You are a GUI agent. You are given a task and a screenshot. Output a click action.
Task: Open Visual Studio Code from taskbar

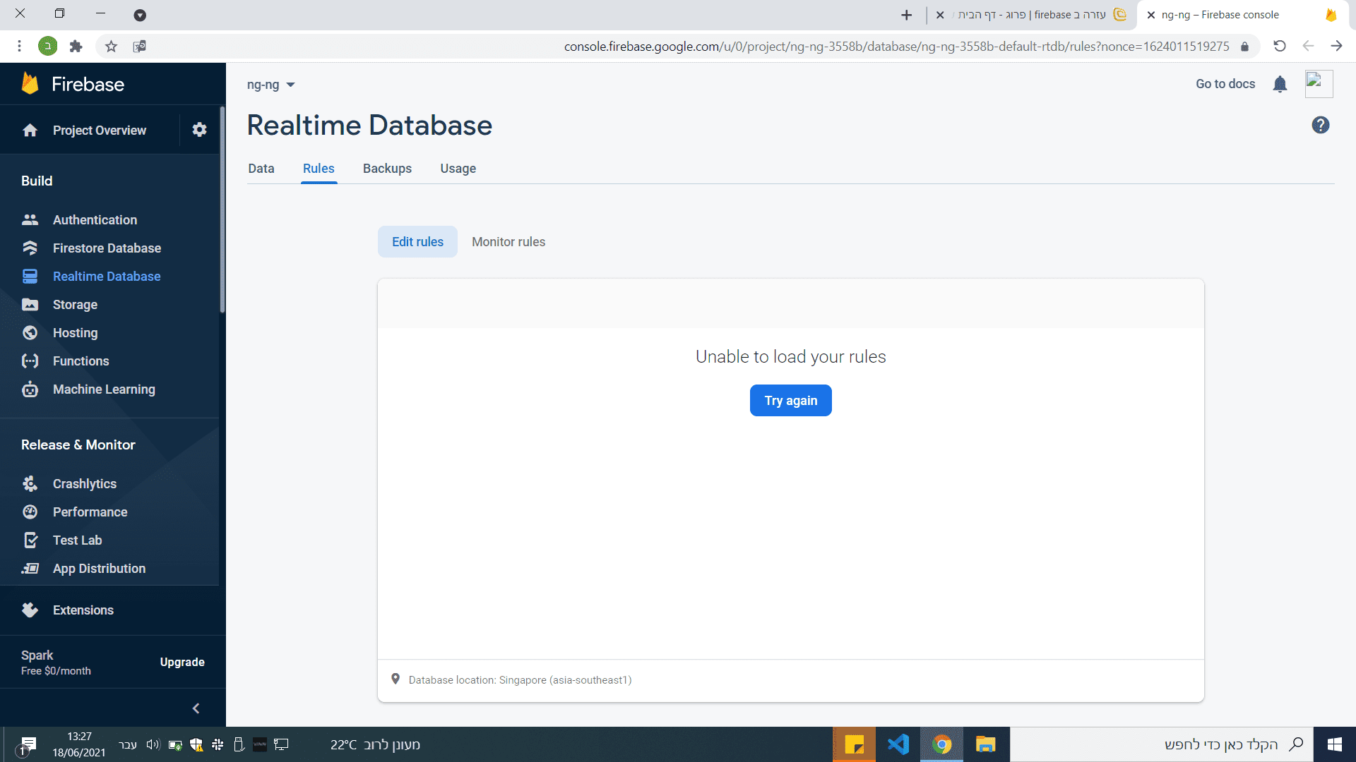(898, 744)
